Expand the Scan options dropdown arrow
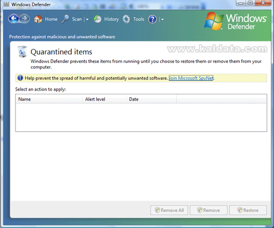The width and height of the screenshot is (274, 228). point(87,19)
